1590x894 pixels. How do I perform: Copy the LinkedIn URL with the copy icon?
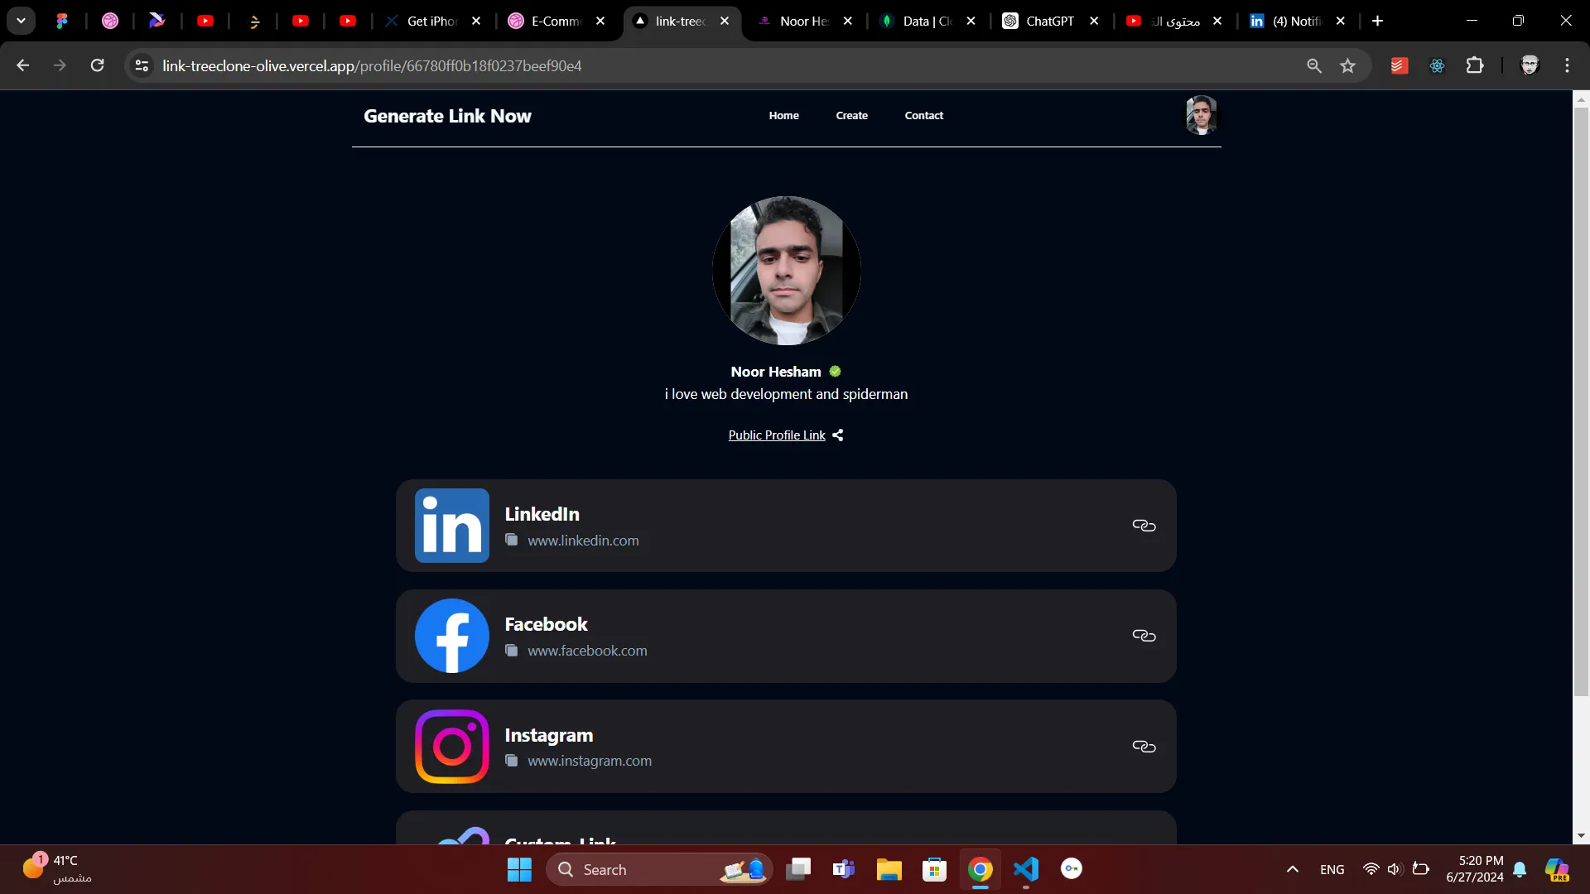click(x=512, y=540)
